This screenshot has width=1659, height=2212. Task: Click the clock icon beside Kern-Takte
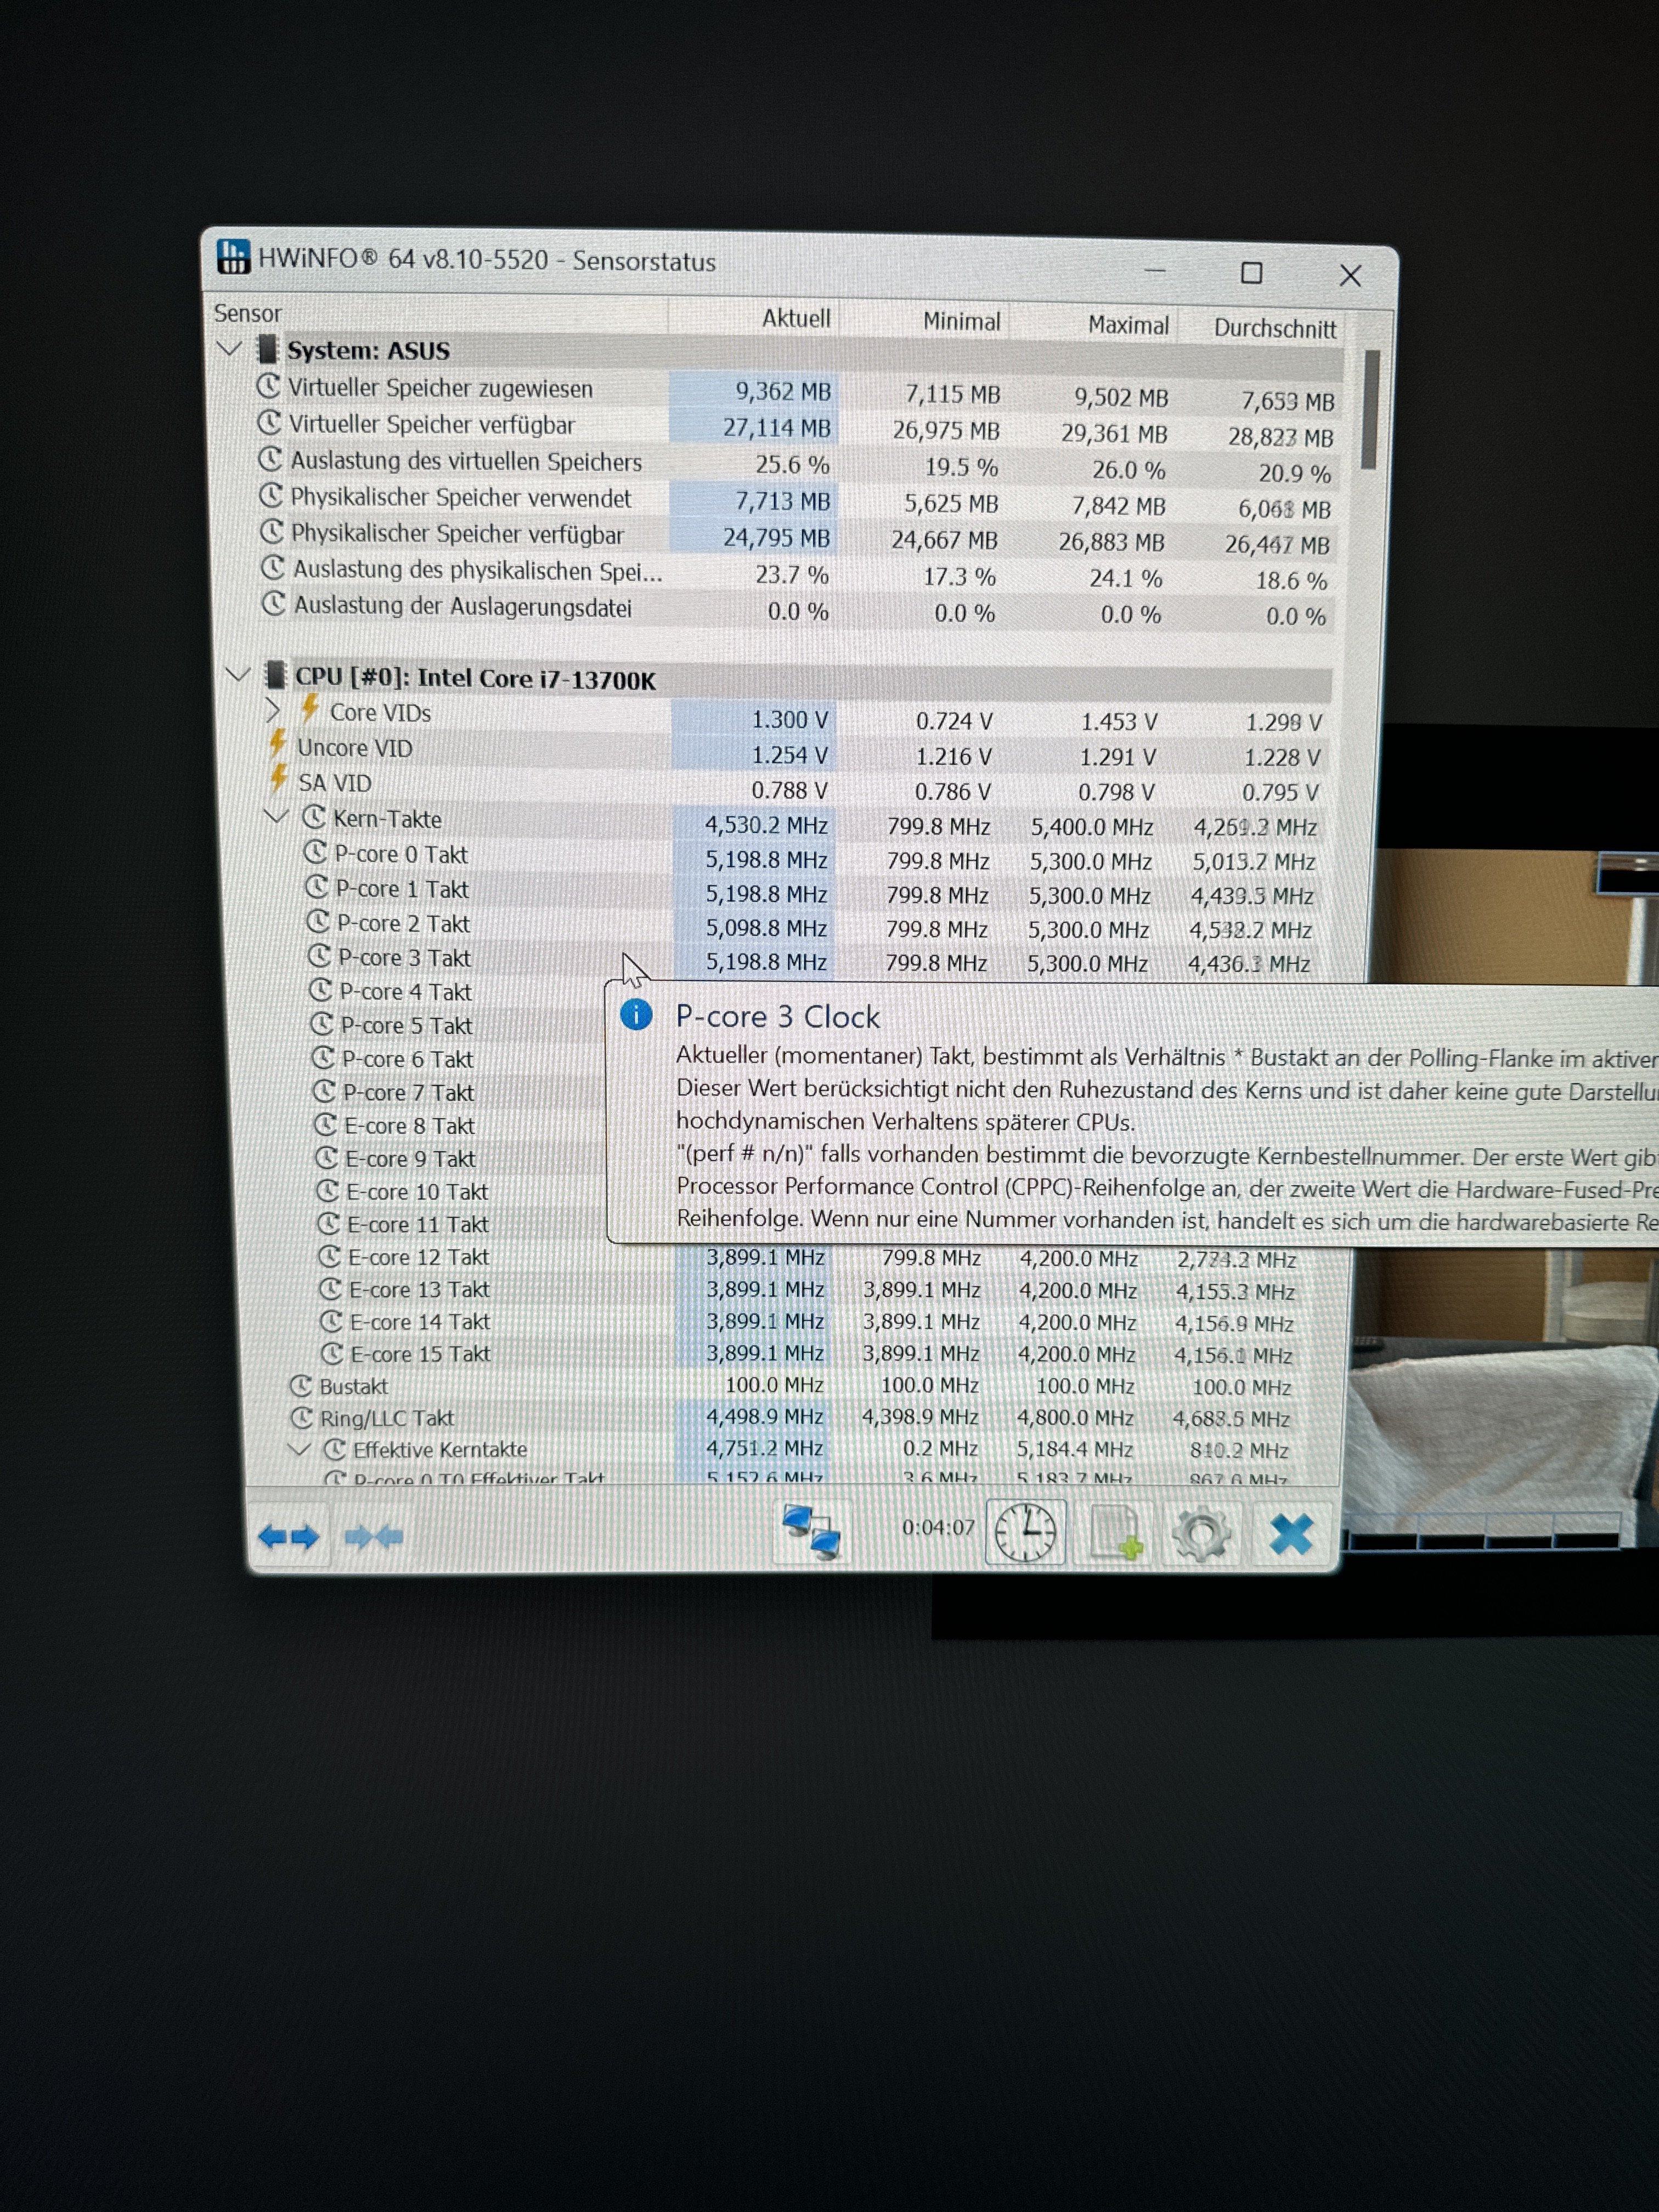(x=314, y=817)
